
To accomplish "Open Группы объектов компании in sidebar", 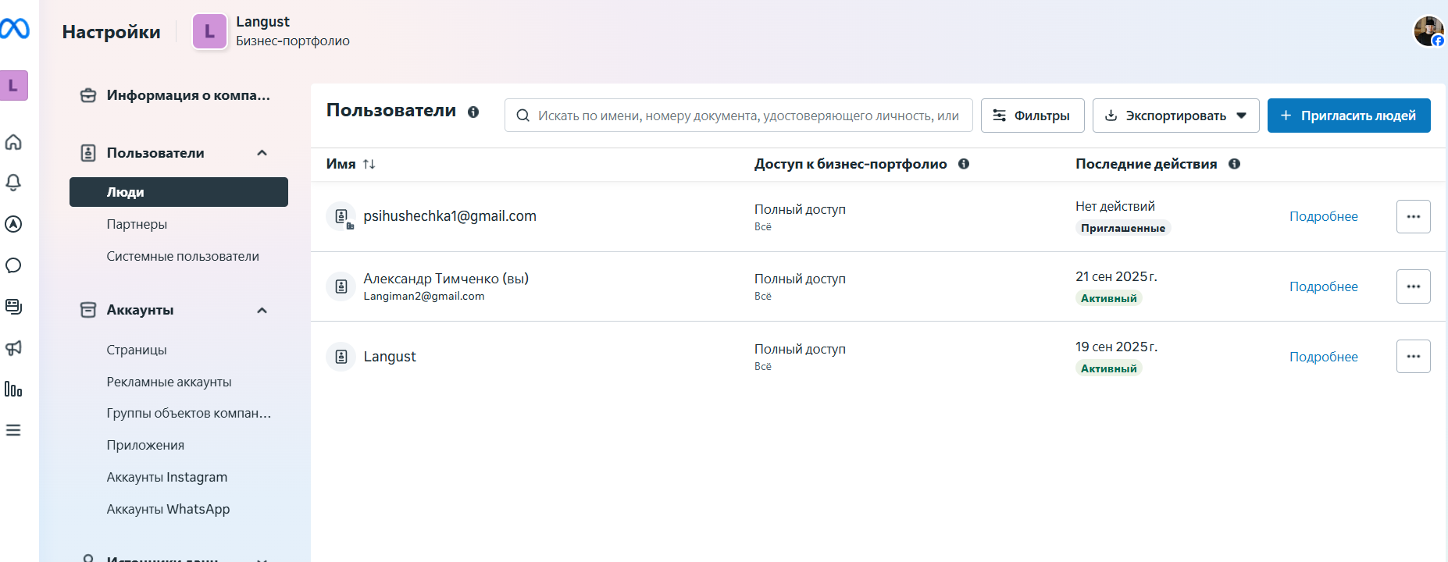I will pyautogui.click(x=188, y=413).
